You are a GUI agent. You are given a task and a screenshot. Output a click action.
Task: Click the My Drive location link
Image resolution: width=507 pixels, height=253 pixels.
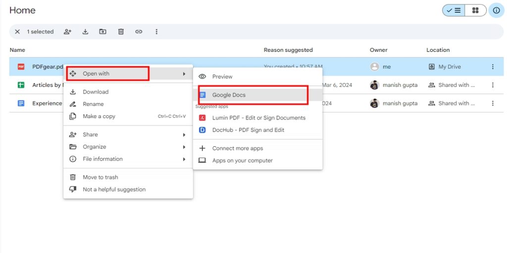pyautogui.click(x=445, y=67)
